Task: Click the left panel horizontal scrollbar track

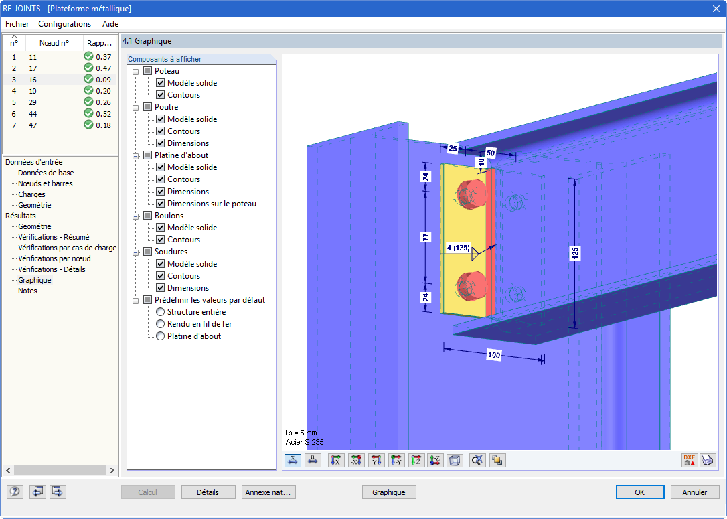Action: [x=60, y=470]
